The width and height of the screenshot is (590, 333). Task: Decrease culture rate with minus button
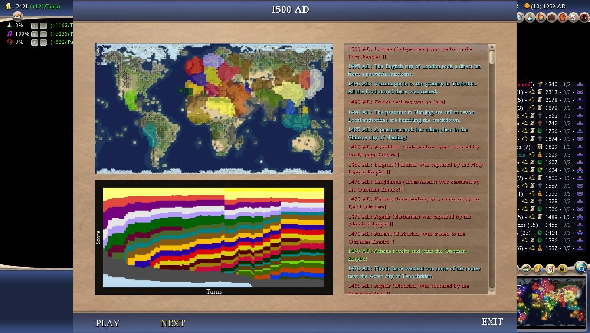click(x=43, y=34)
